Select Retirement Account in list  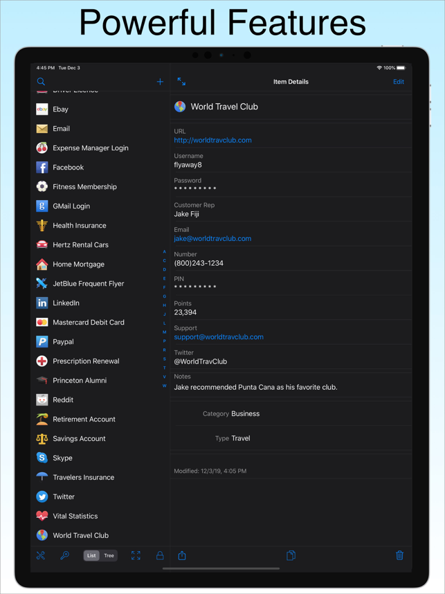point(100,419)
